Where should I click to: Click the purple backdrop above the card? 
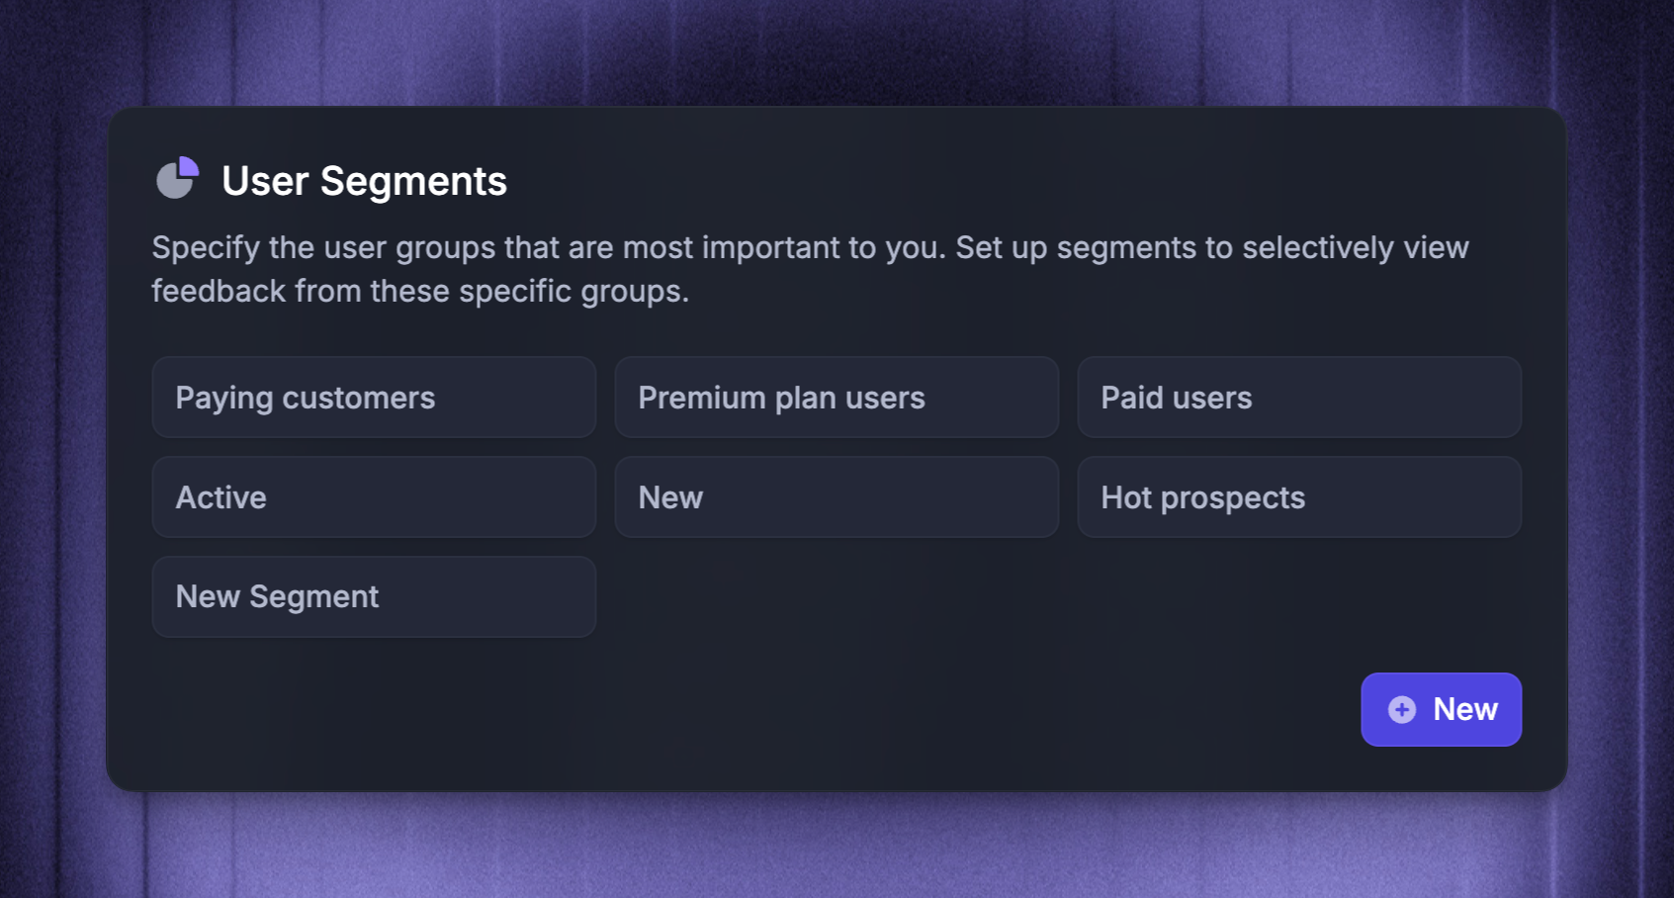point(837,49)
